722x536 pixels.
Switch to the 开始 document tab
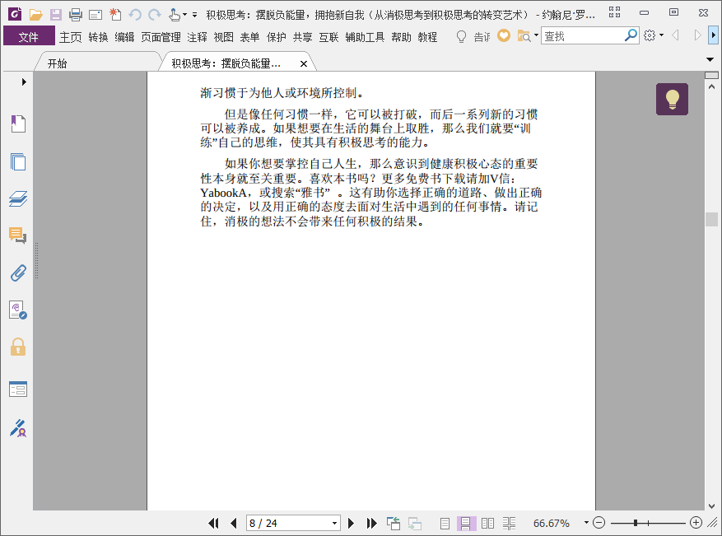(57, 63)
